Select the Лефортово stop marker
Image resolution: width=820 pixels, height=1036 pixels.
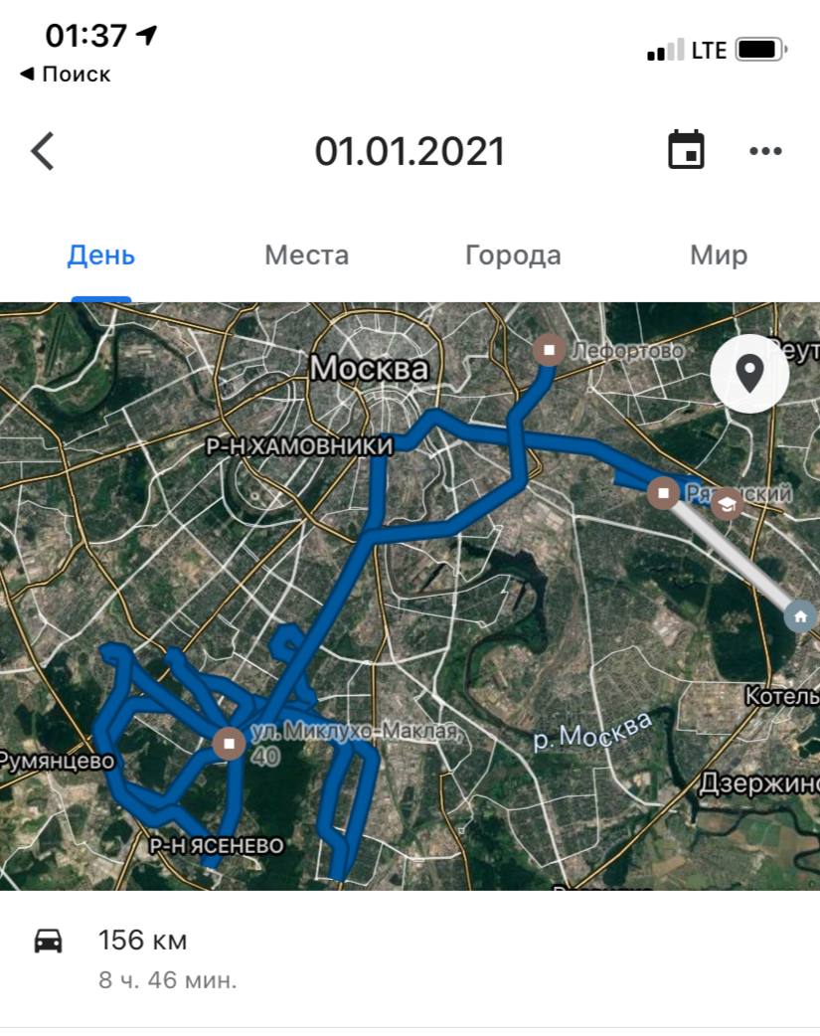(x=549, y=350)
